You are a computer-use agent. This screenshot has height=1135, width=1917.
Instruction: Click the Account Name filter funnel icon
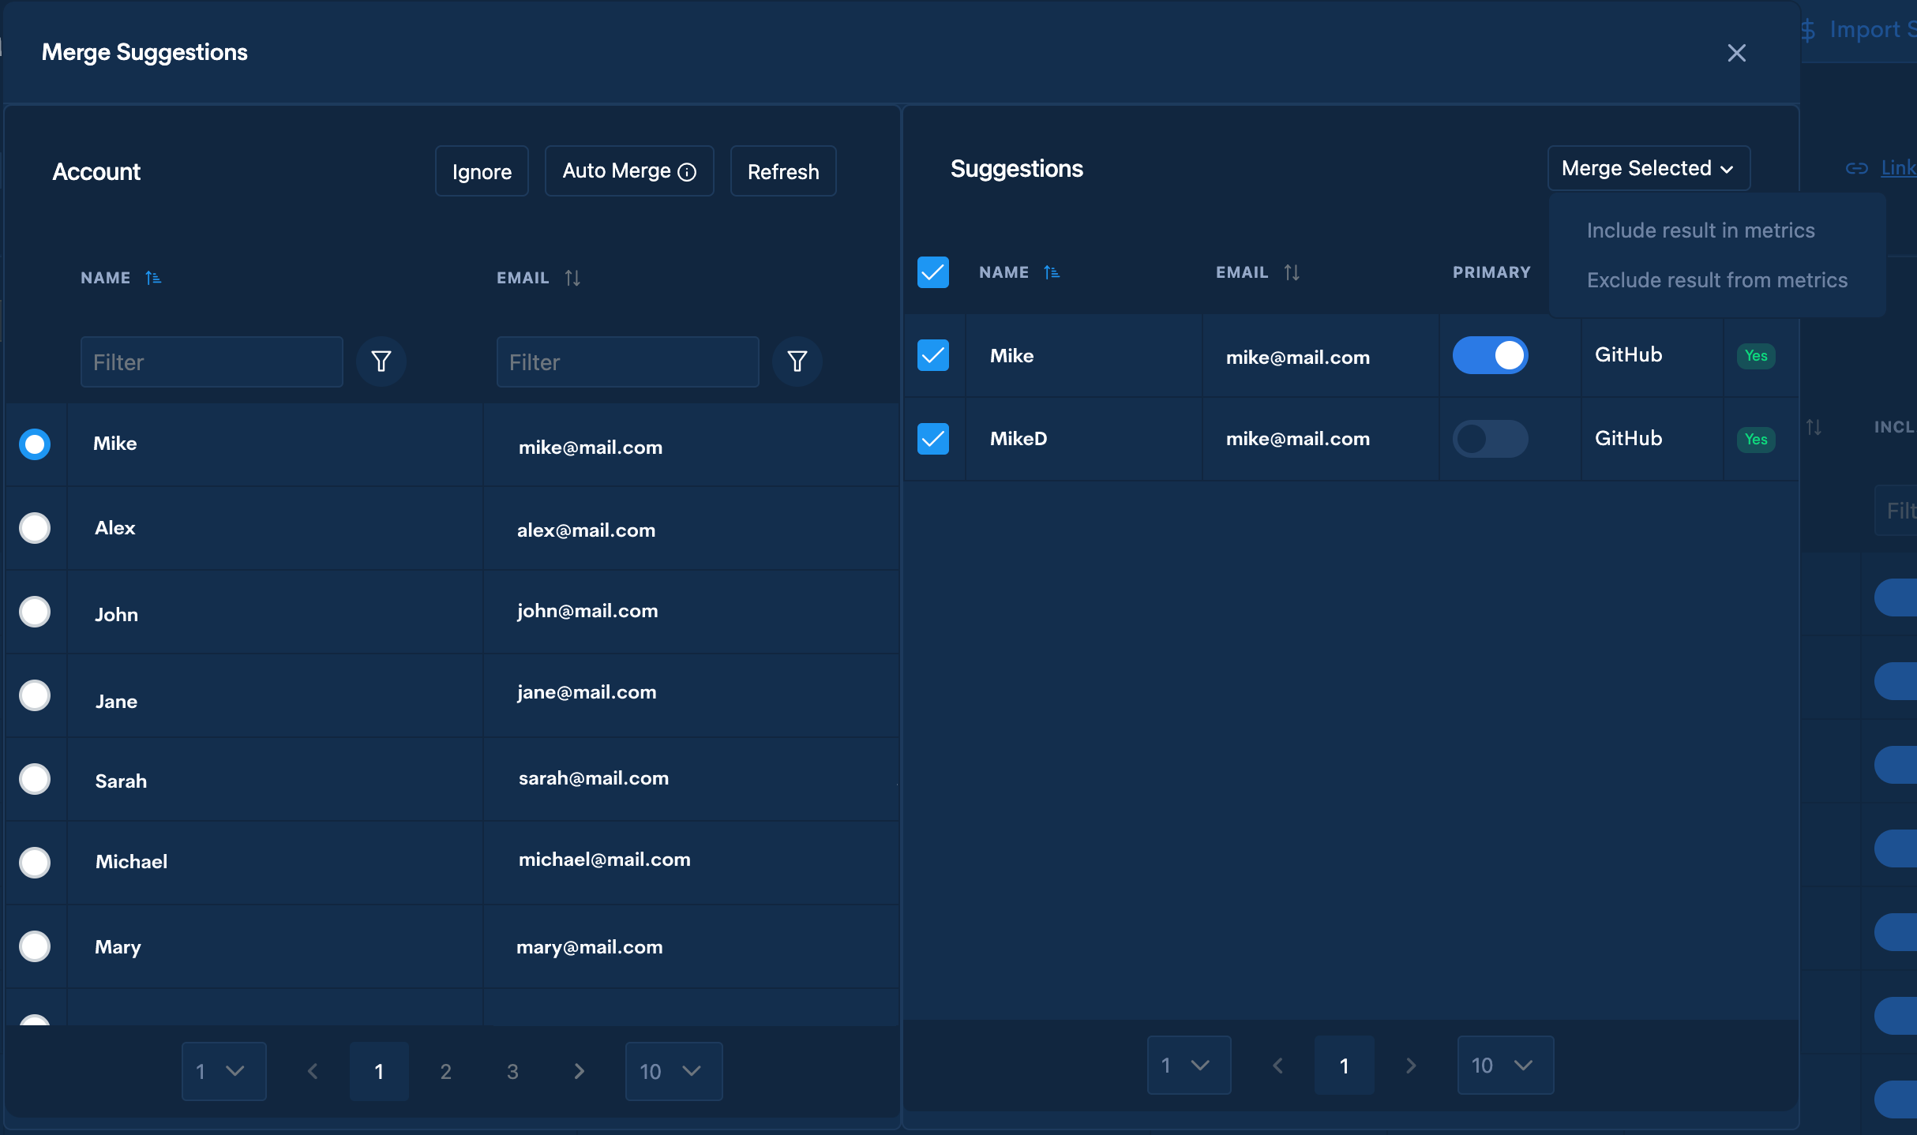click(381, 361)
